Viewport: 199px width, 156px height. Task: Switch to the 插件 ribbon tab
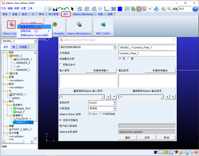(66, 14)
